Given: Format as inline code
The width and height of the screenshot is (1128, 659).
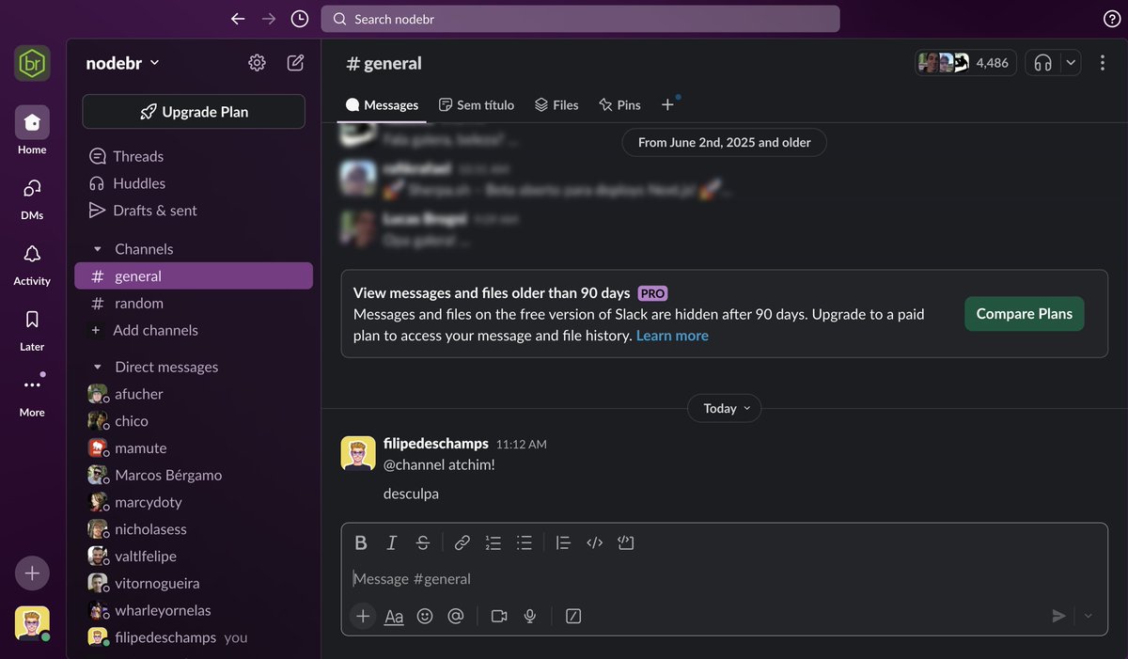Looking at the screenshot, I should pos(594,542).
